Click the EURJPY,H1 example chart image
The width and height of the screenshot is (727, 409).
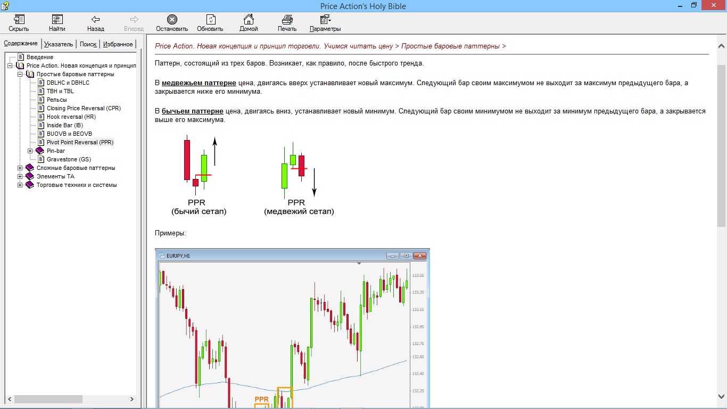(292, 328)
